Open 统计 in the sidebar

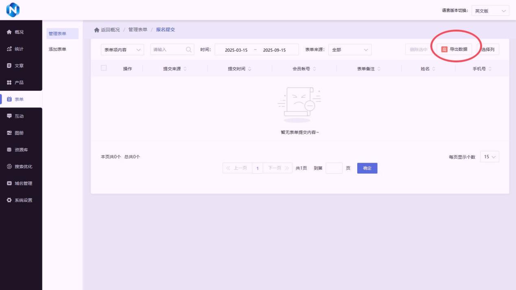coord(19,49)
